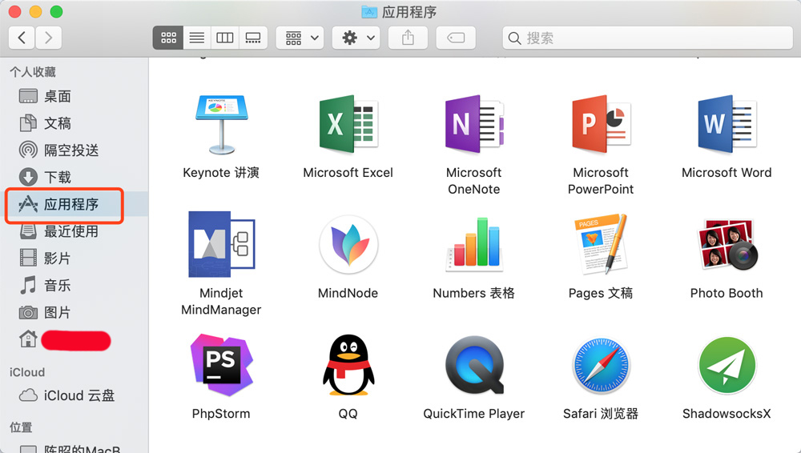Select 下载 in the sidebar

[74, 177]
